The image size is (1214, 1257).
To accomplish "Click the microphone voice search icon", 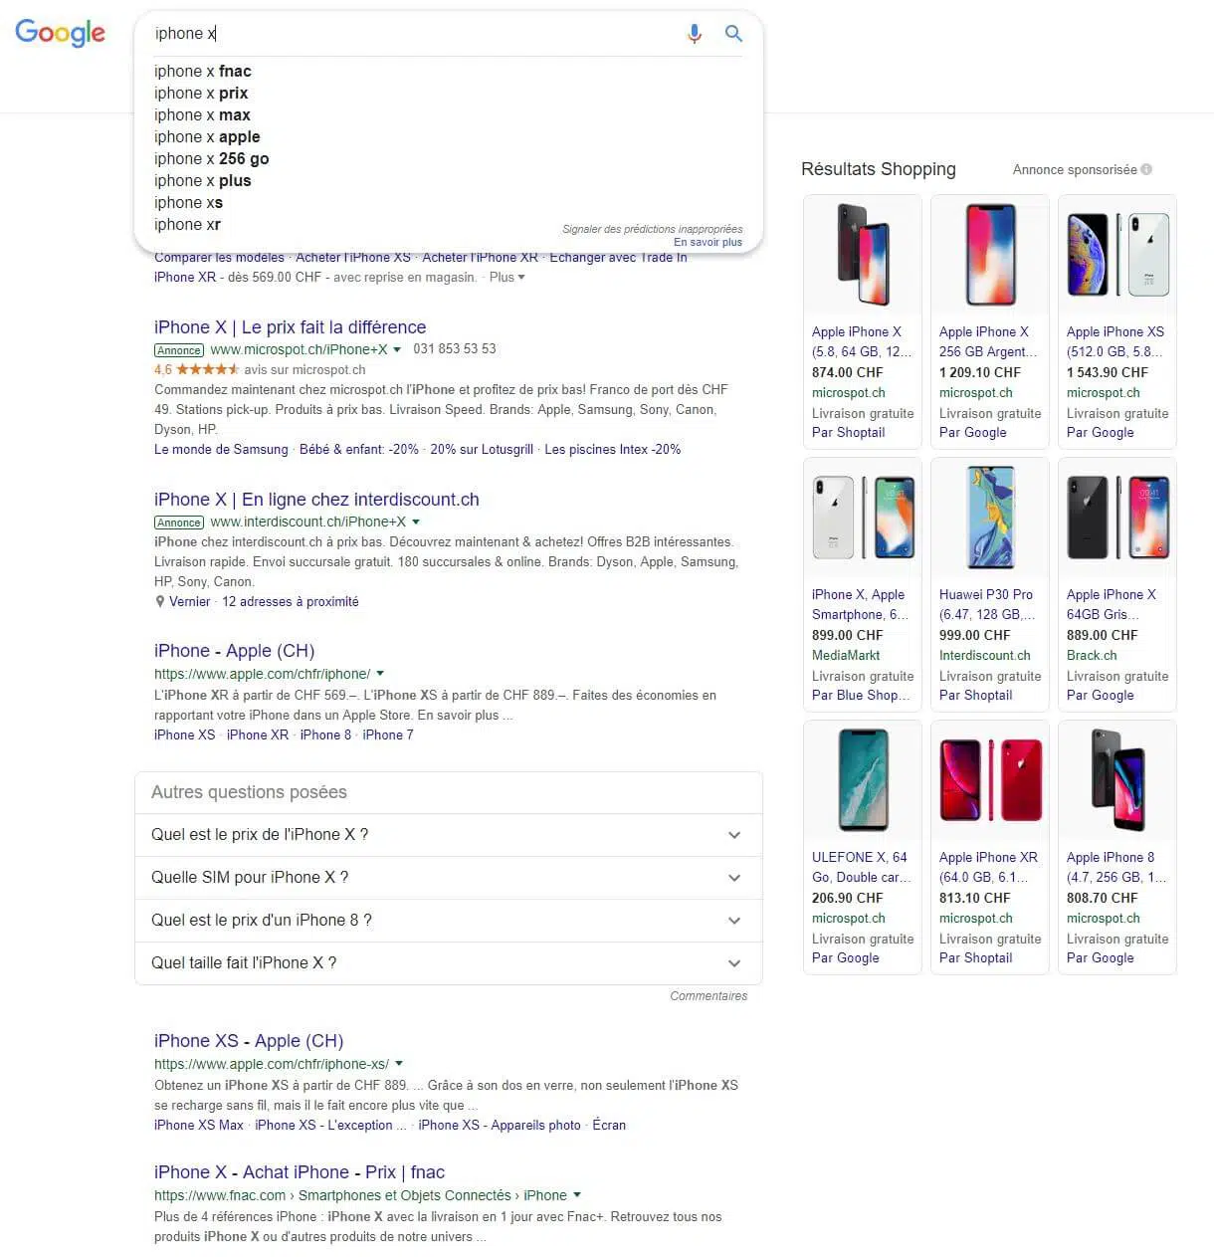I will pyautogui.click(x=695, y=34).
